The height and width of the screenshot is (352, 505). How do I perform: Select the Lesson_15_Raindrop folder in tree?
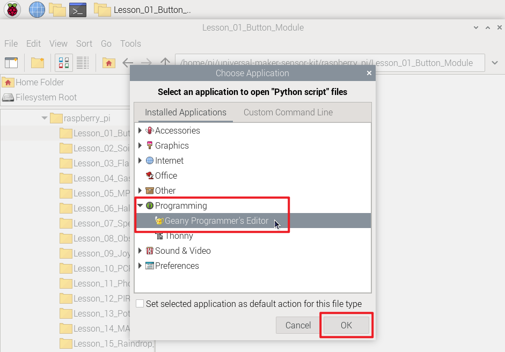click(106, 343)
